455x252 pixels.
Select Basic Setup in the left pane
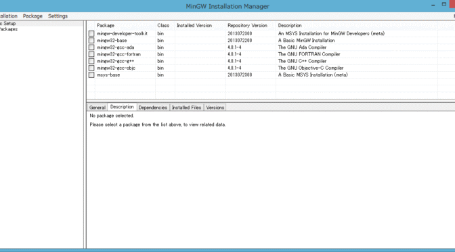pyautogui.click(x=8, y=23)
